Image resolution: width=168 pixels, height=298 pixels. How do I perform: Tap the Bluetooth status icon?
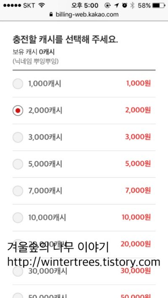click(x=132, y=5)
